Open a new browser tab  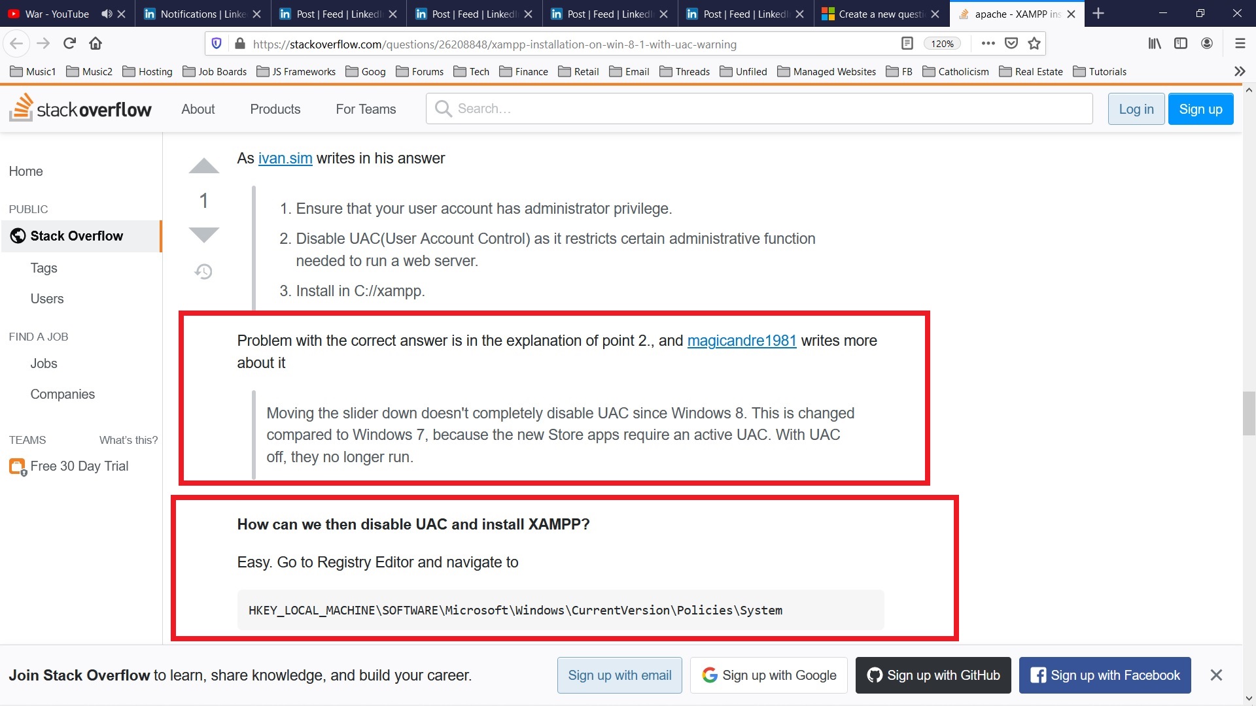tap(1098, 14)
